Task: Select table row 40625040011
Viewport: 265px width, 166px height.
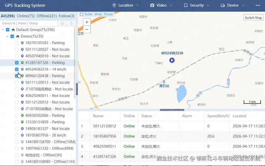Action: click(172, 146)
